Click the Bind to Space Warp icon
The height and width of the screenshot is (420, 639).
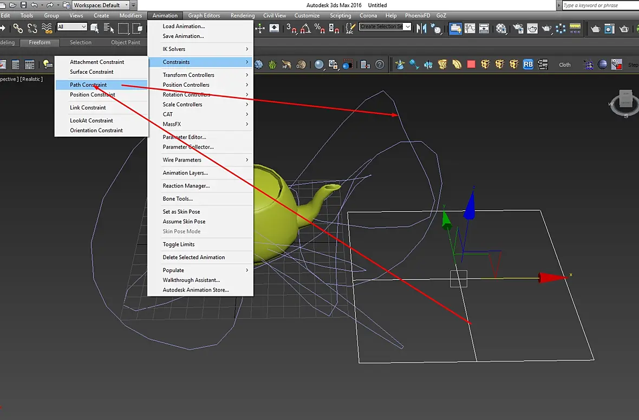click(x=47, y=28)
